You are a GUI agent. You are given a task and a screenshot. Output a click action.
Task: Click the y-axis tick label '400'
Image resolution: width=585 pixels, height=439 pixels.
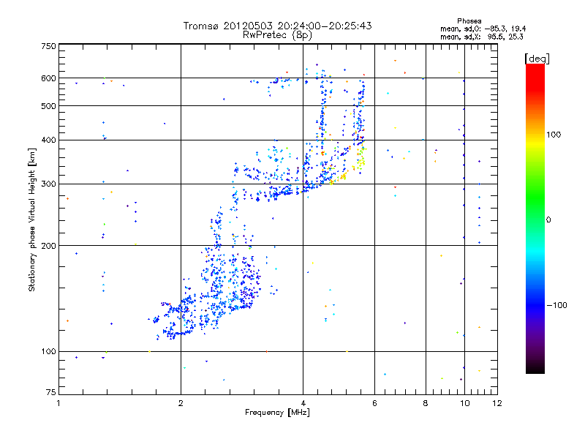click(48, 140)
